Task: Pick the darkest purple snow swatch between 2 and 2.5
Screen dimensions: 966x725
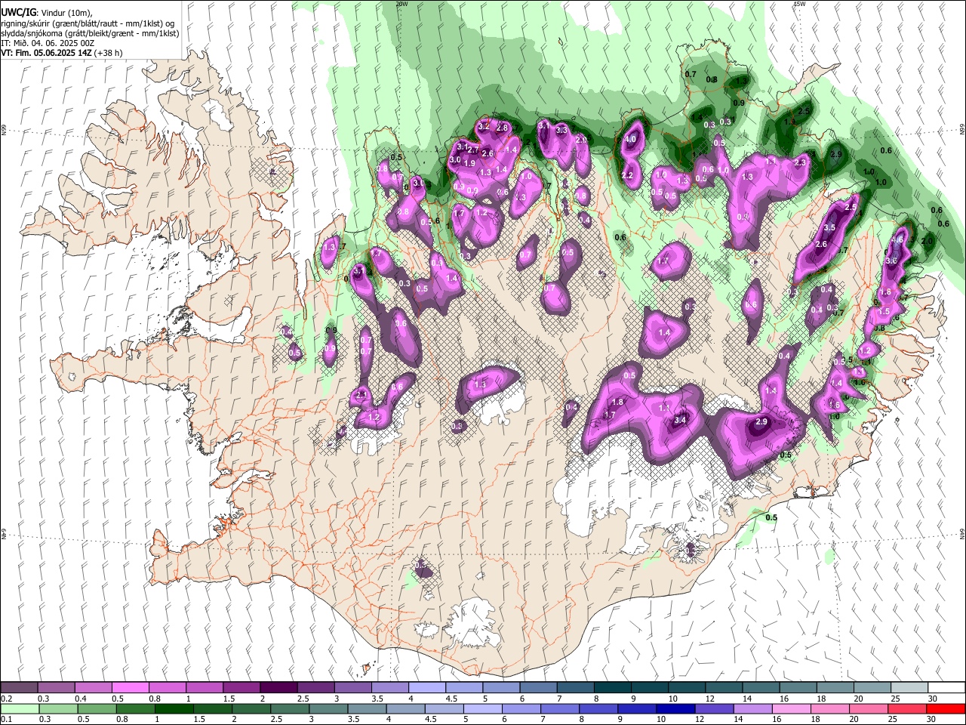Action: click(278, 687)
